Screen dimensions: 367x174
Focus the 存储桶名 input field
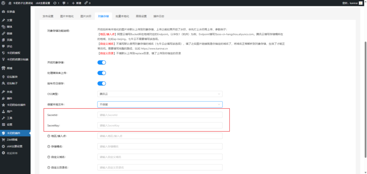(x=160, y=146)
